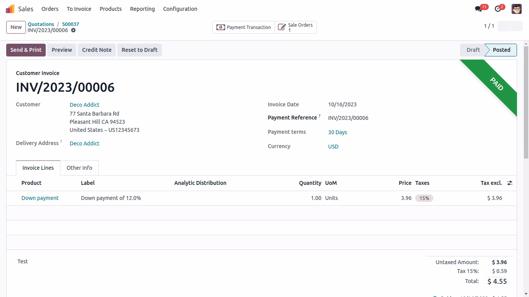Open the Reporting menu
Image resolution: width=529 pixels, height=297 pixels.
(143, 9)
